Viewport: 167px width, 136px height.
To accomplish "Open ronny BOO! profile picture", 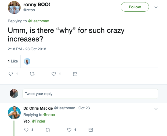I will tap(14, 7).
